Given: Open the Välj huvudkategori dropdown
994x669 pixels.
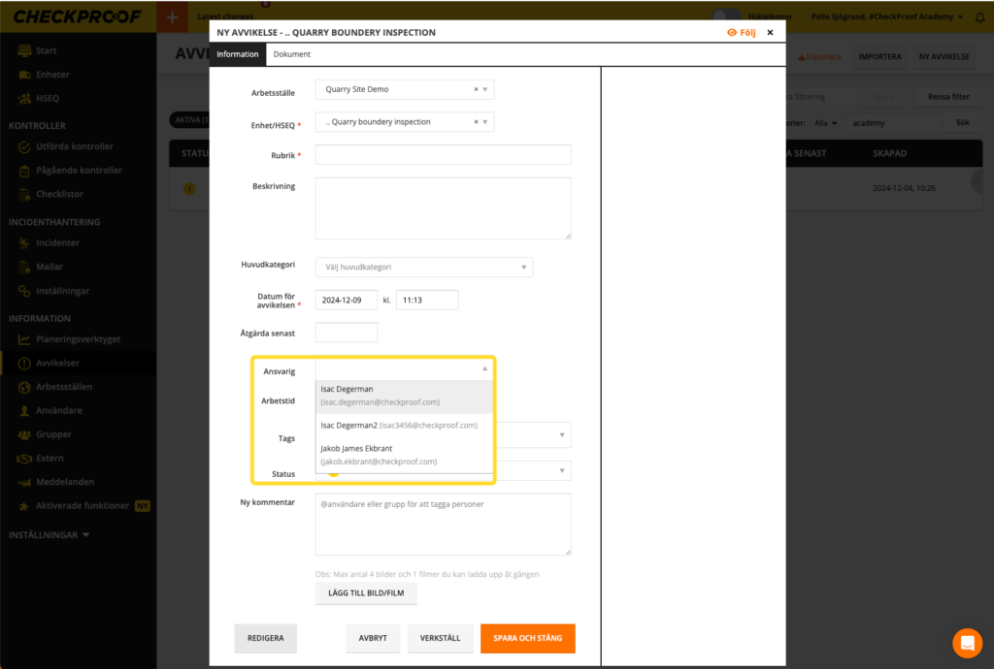Looking at the screenshot, I should tap(423, 267).
